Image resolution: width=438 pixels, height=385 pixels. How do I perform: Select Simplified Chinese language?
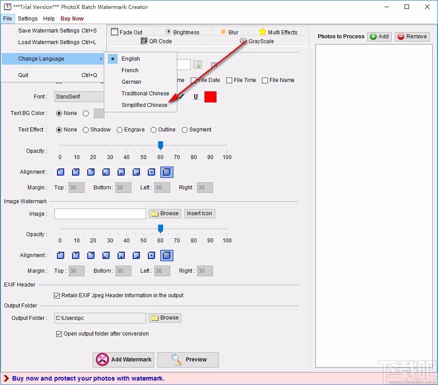[x=140, y=105]
